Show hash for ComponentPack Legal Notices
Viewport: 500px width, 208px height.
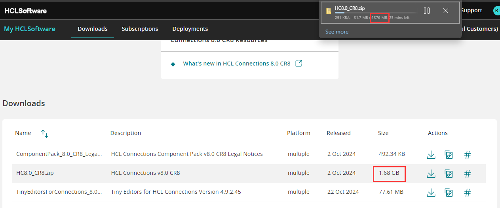pos(468,154)
